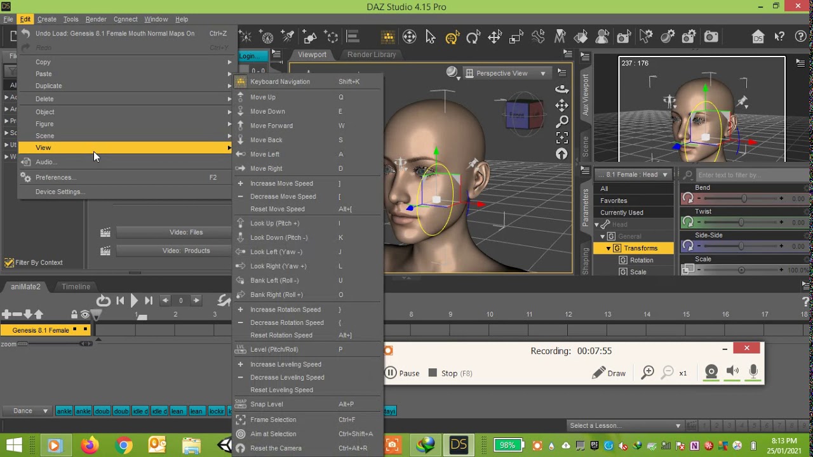Toggle the Filter By Context checkbox
Screen dimensions: 813x457
[x=9, y=262]
